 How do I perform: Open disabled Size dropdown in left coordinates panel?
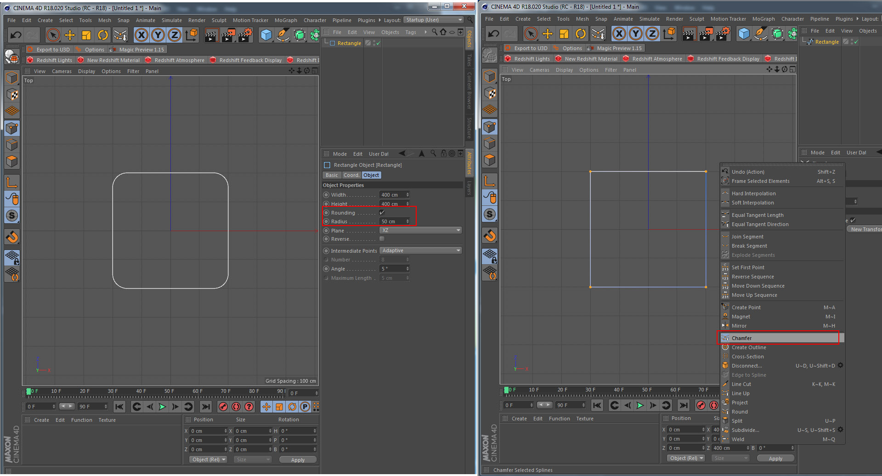[252, 459]
